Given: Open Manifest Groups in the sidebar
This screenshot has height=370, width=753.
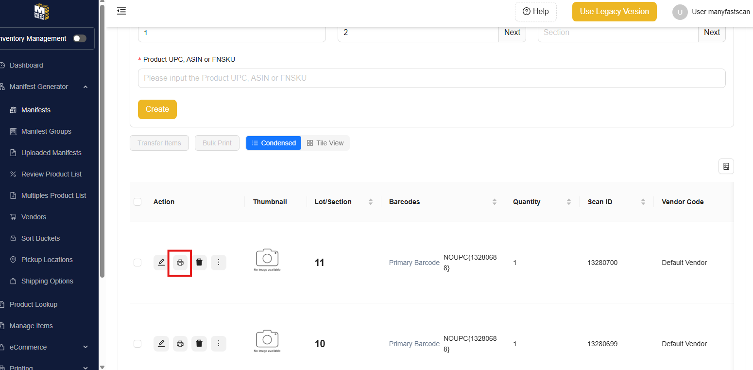Looking at the screenshot, I should (x=46, y=131).
